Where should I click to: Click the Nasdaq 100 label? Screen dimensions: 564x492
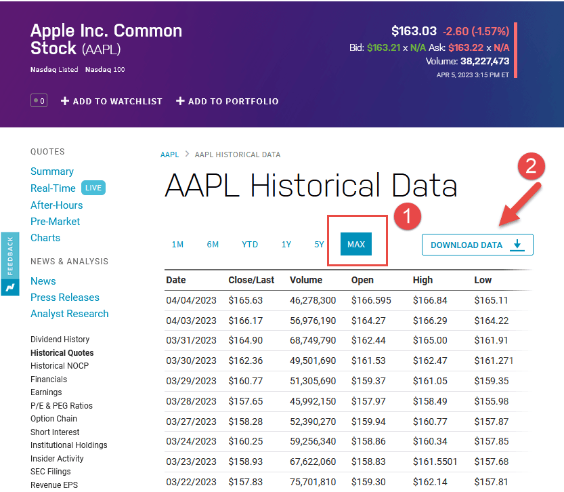[105, 70]
